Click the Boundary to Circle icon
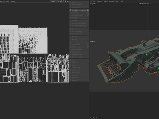The height and width of the screenshot is (119, 159). click(70, 55)
